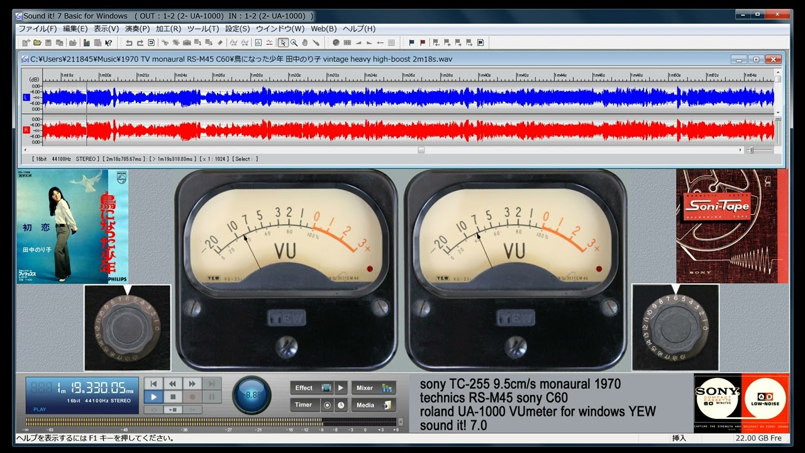Click the Rewind transport button
This screenshot has height=453, width=805.
172,384
